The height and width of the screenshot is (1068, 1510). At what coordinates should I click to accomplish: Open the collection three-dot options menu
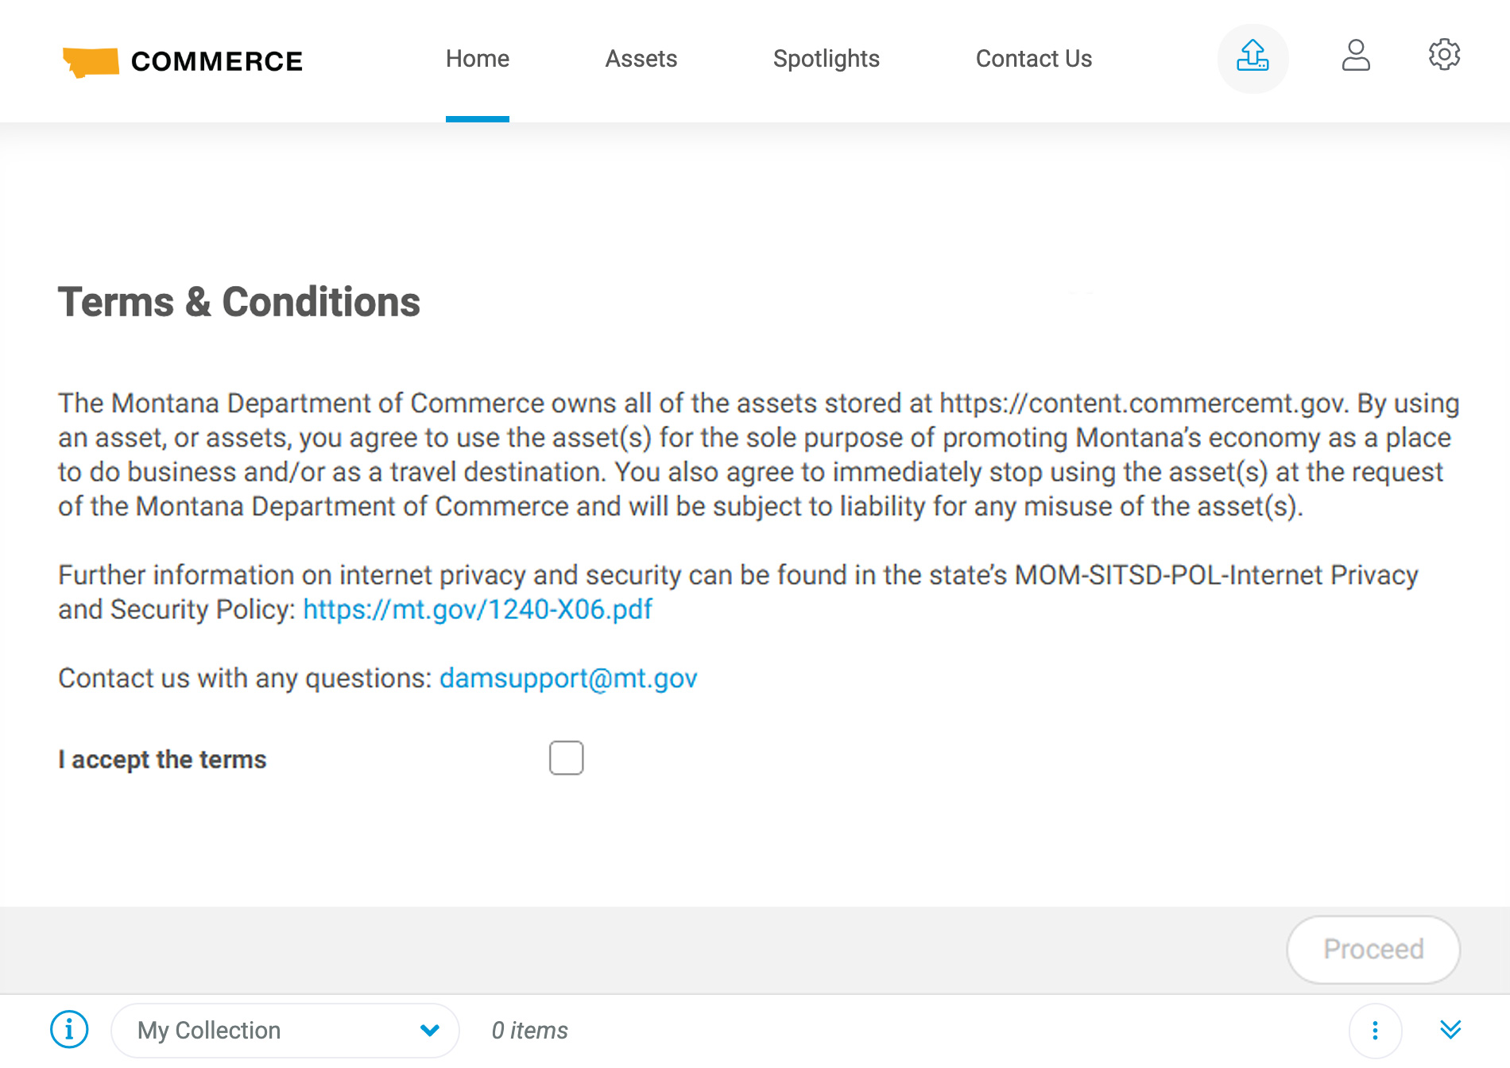[1375, 1031]
